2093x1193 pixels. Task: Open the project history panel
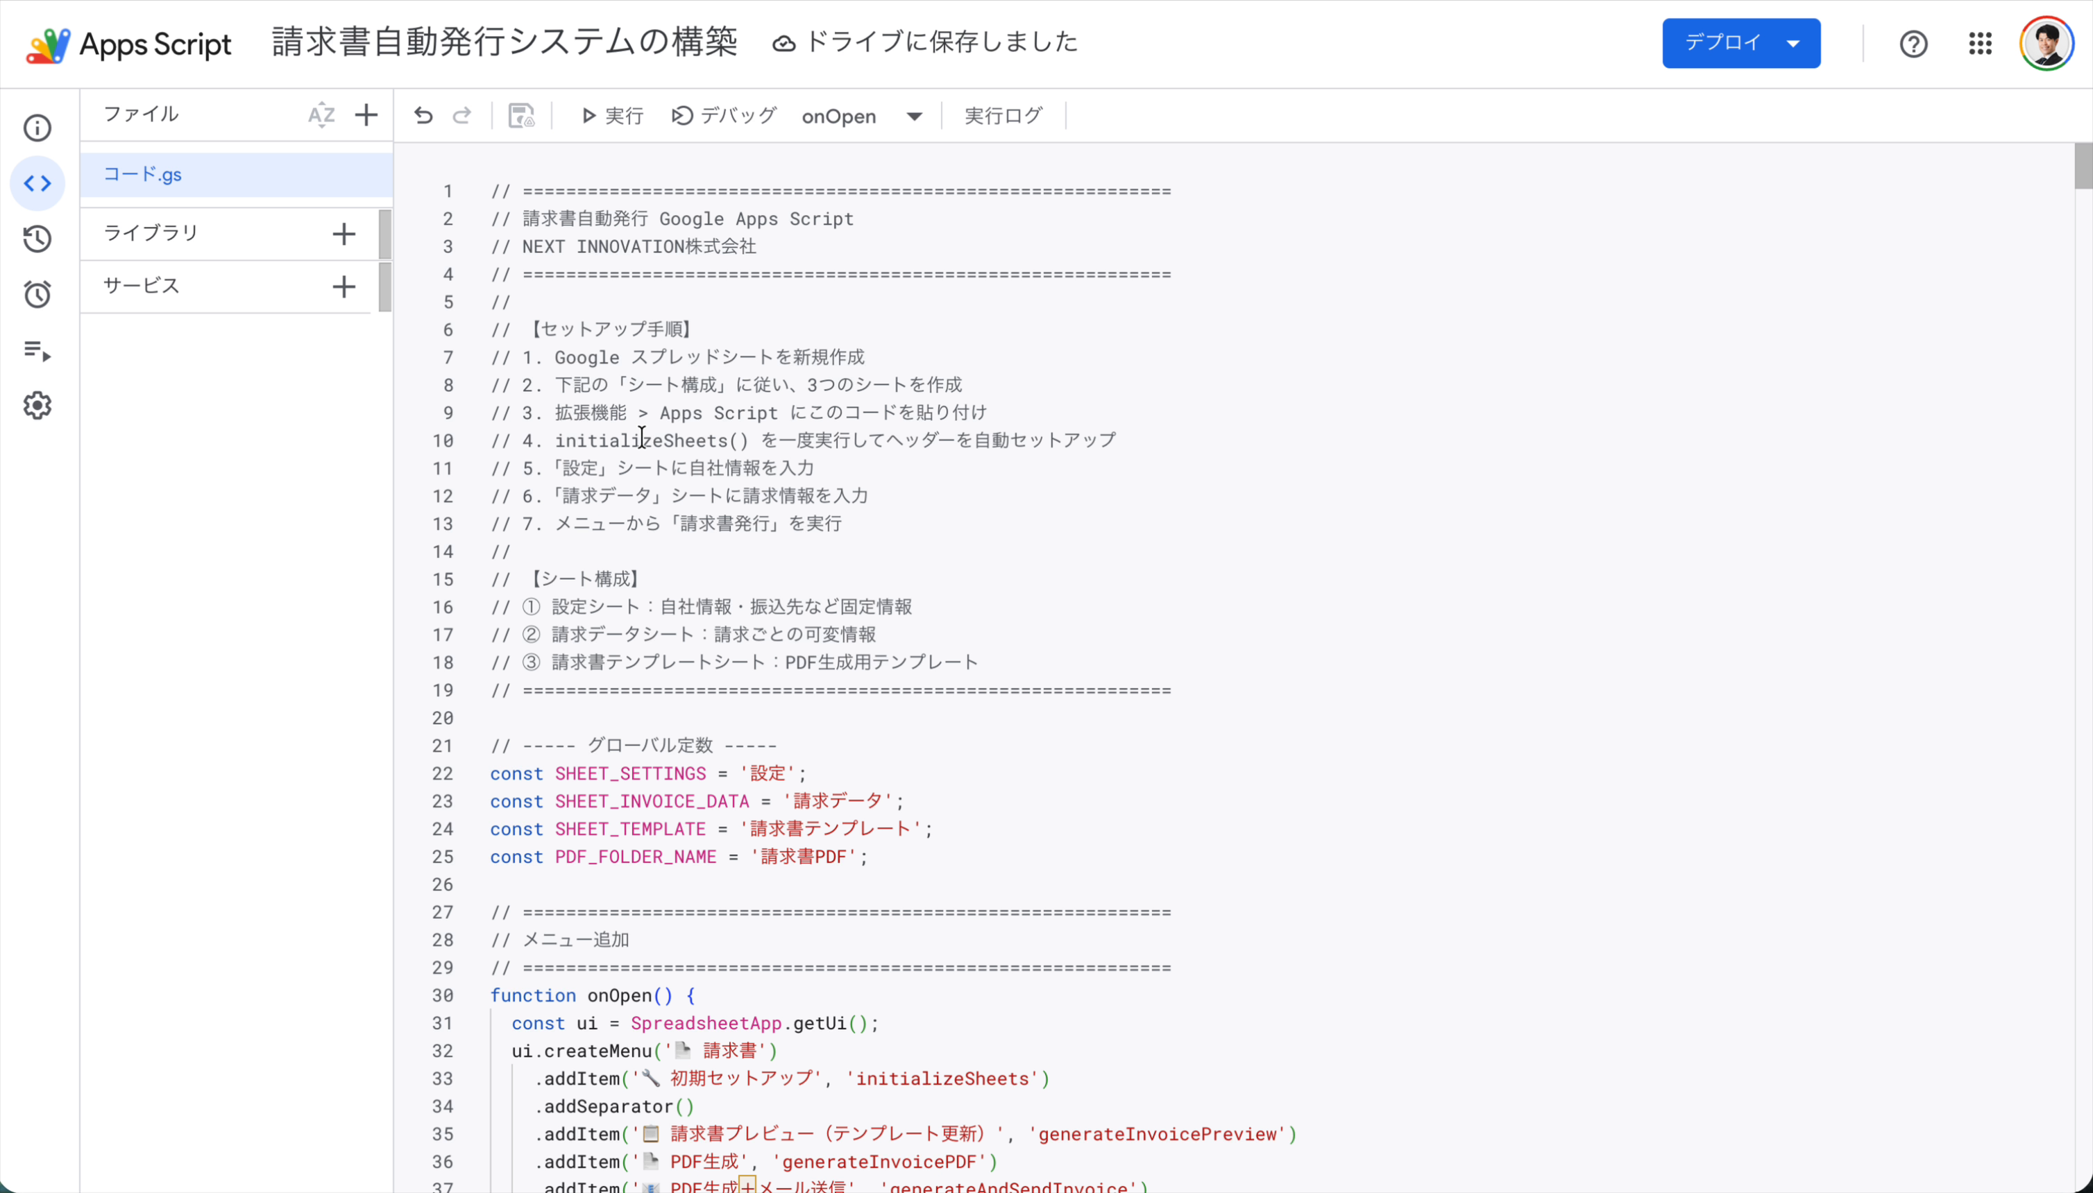coord(37,239)
